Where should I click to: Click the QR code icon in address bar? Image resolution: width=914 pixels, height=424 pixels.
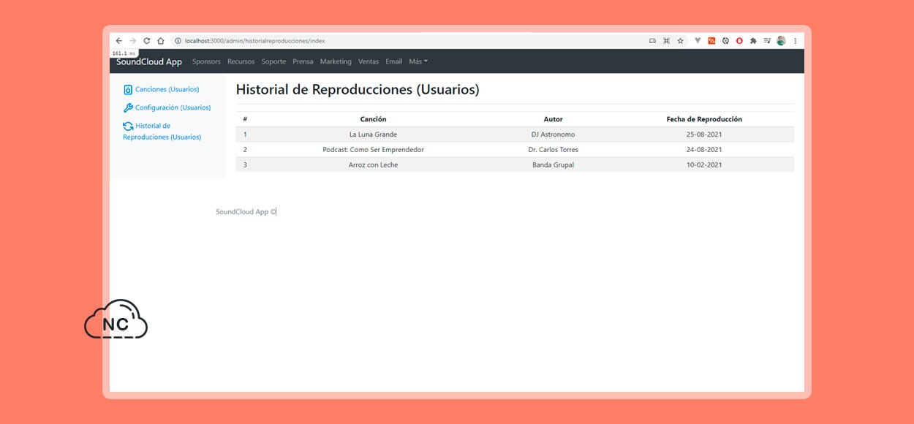tap(666, 41)
